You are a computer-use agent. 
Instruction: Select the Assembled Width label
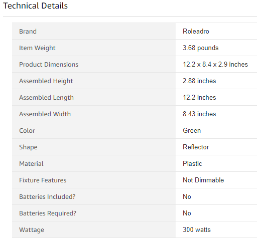click(45, 114)
